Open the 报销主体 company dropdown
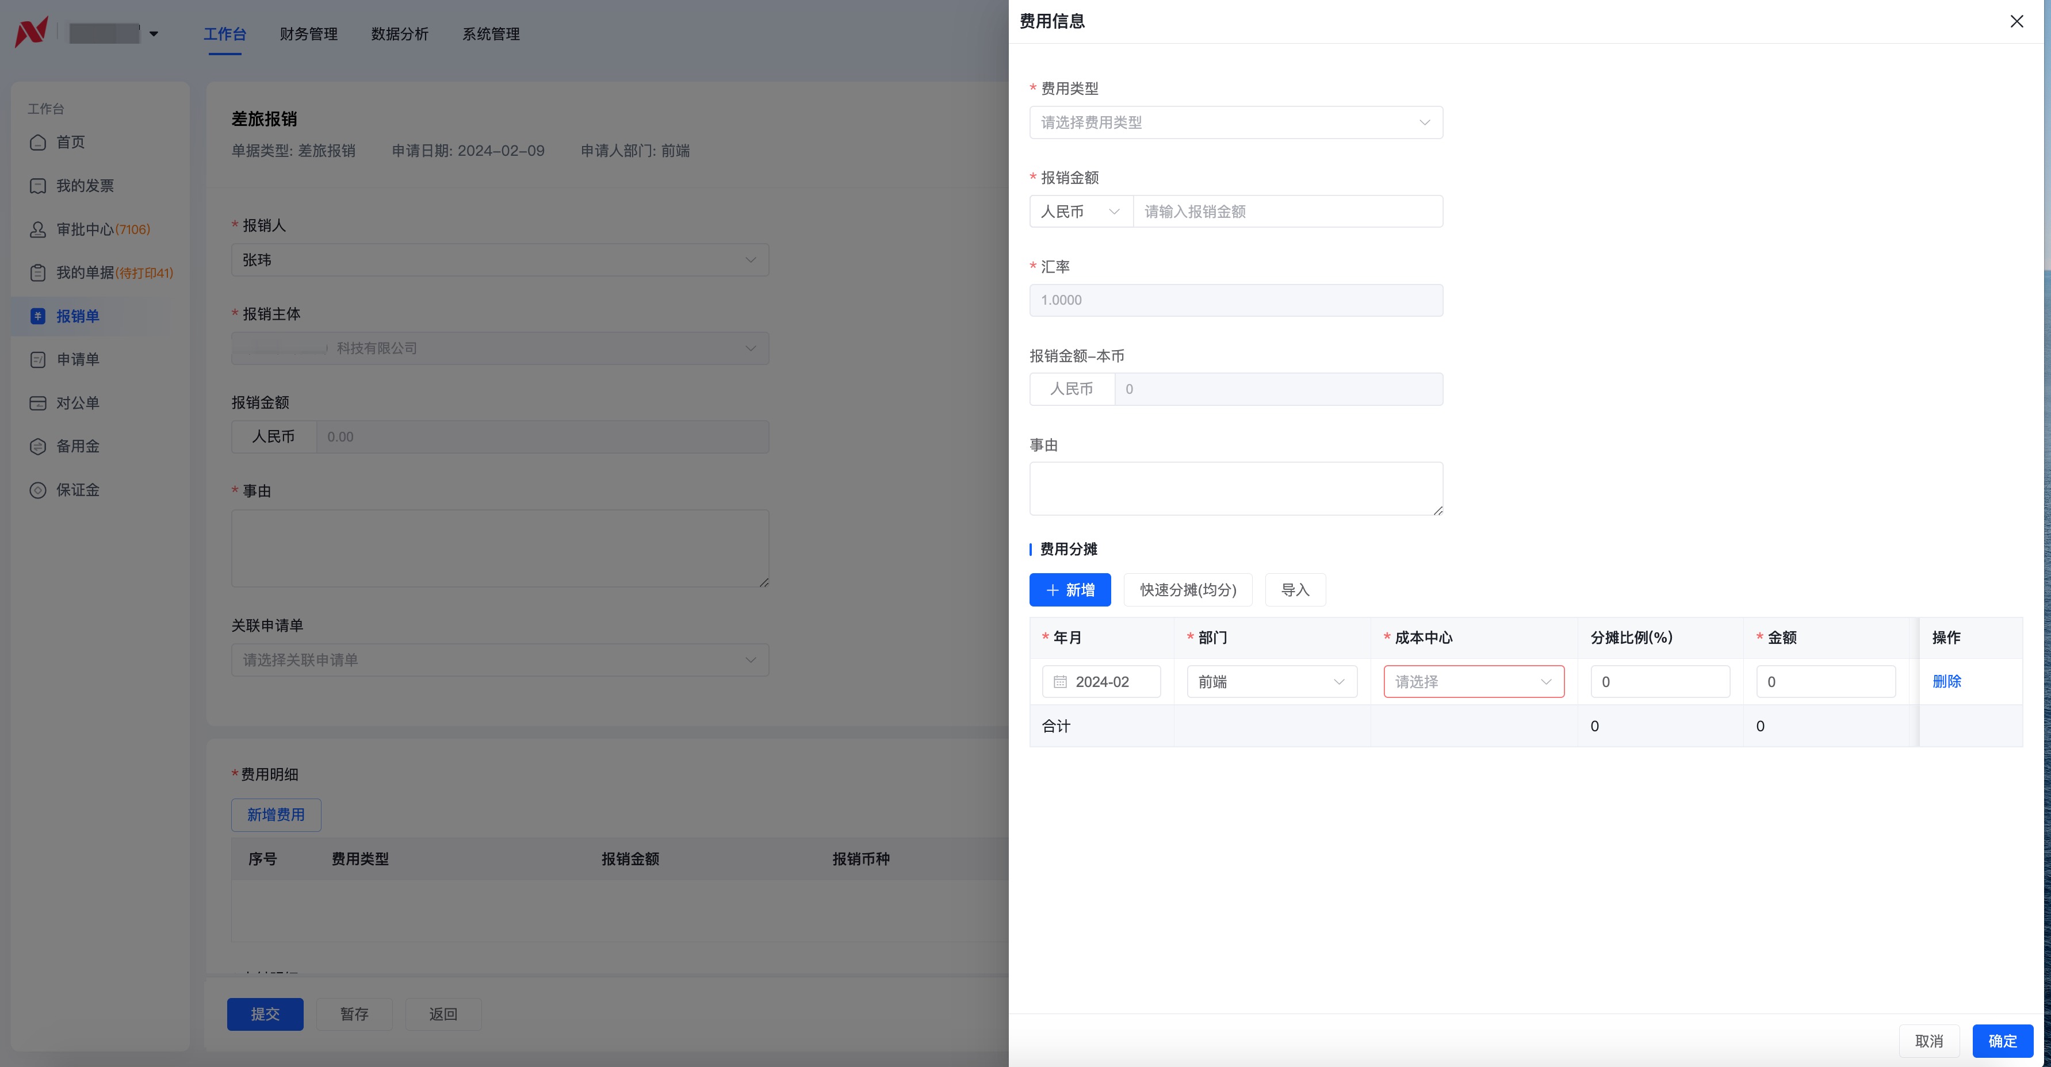The height and width of the screenshot is (1067, 2051). pyautogui.click(x=500, y=348)
